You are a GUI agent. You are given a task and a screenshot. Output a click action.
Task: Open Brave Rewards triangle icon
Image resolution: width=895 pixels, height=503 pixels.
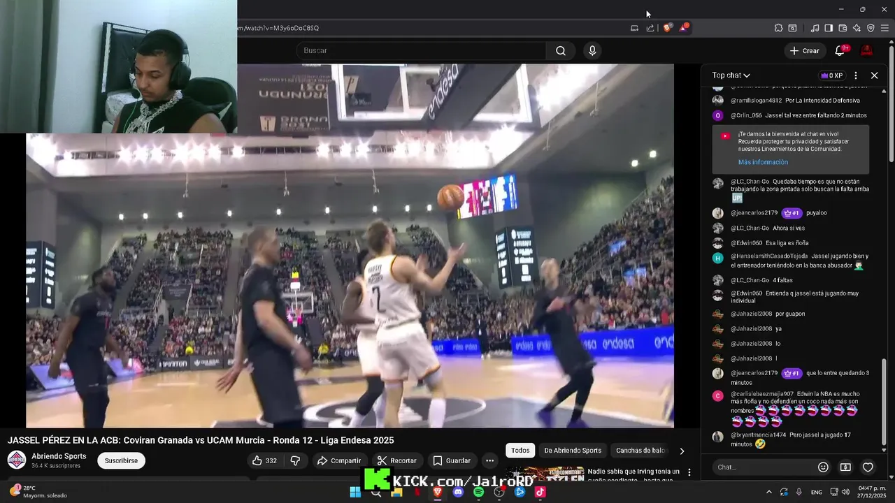click(x=684, y=28)
